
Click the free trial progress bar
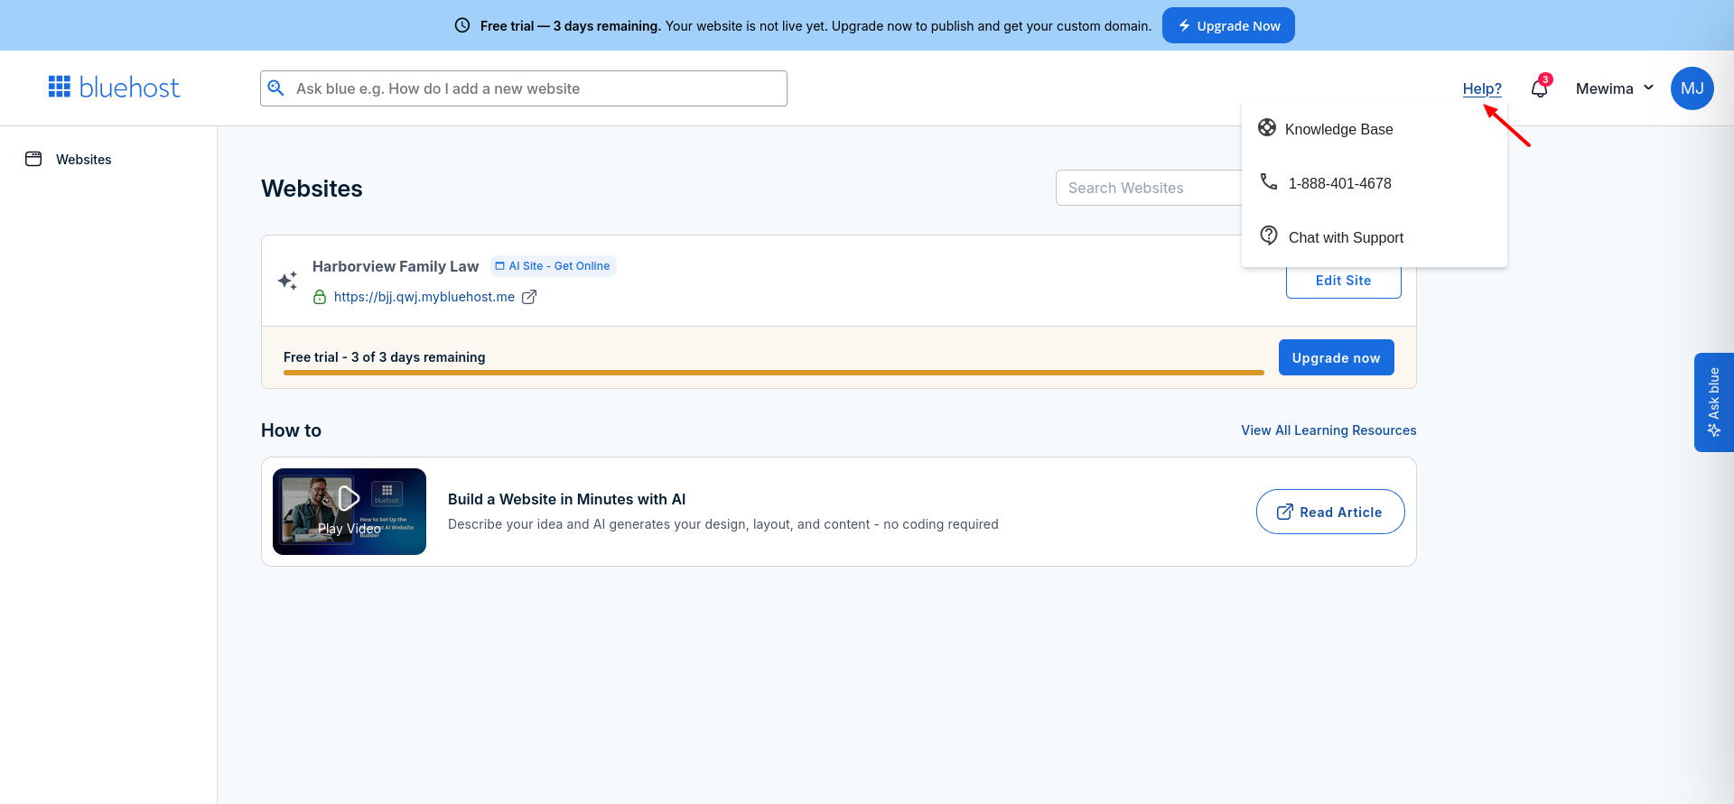(x=774, y=373)
